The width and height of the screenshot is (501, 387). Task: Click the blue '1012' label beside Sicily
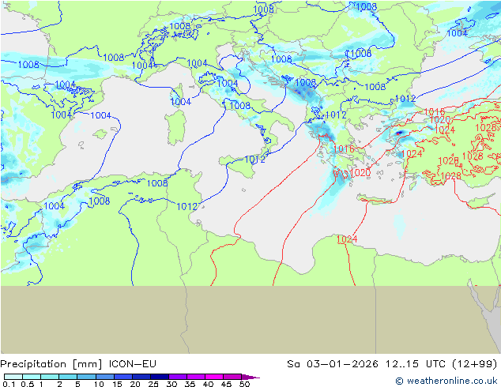tap(254, 160)
